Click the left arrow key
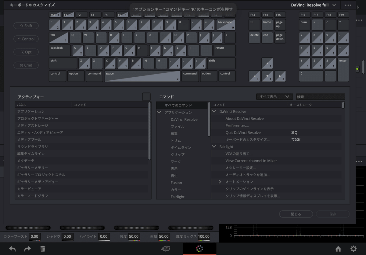 point(254,76)
